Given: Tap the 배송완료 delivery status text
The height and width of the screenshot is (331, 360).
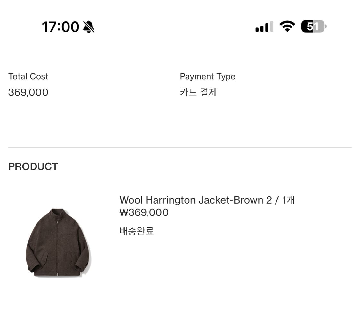Looking at the screenshot, I should [137, 231].
